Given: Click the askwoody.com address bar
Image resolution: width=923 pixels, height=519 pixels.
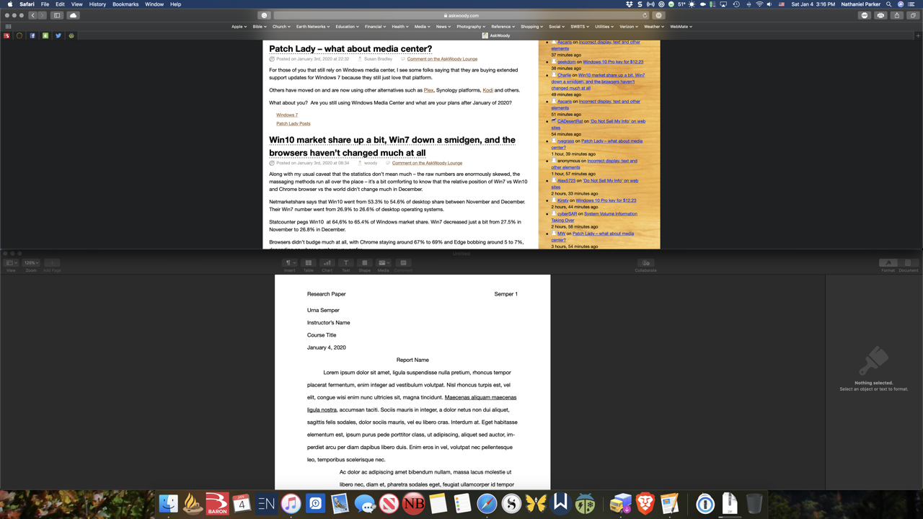Looking at the screenshot, I should tap(461, 15).
